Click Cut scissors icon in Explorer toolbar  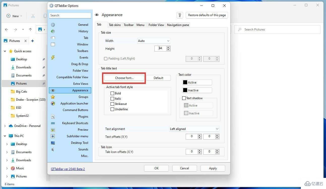[33, 16]
